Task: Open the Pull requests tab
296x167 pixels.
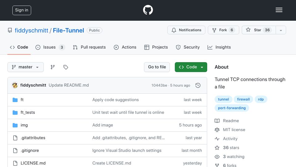Action: (89, 47)
